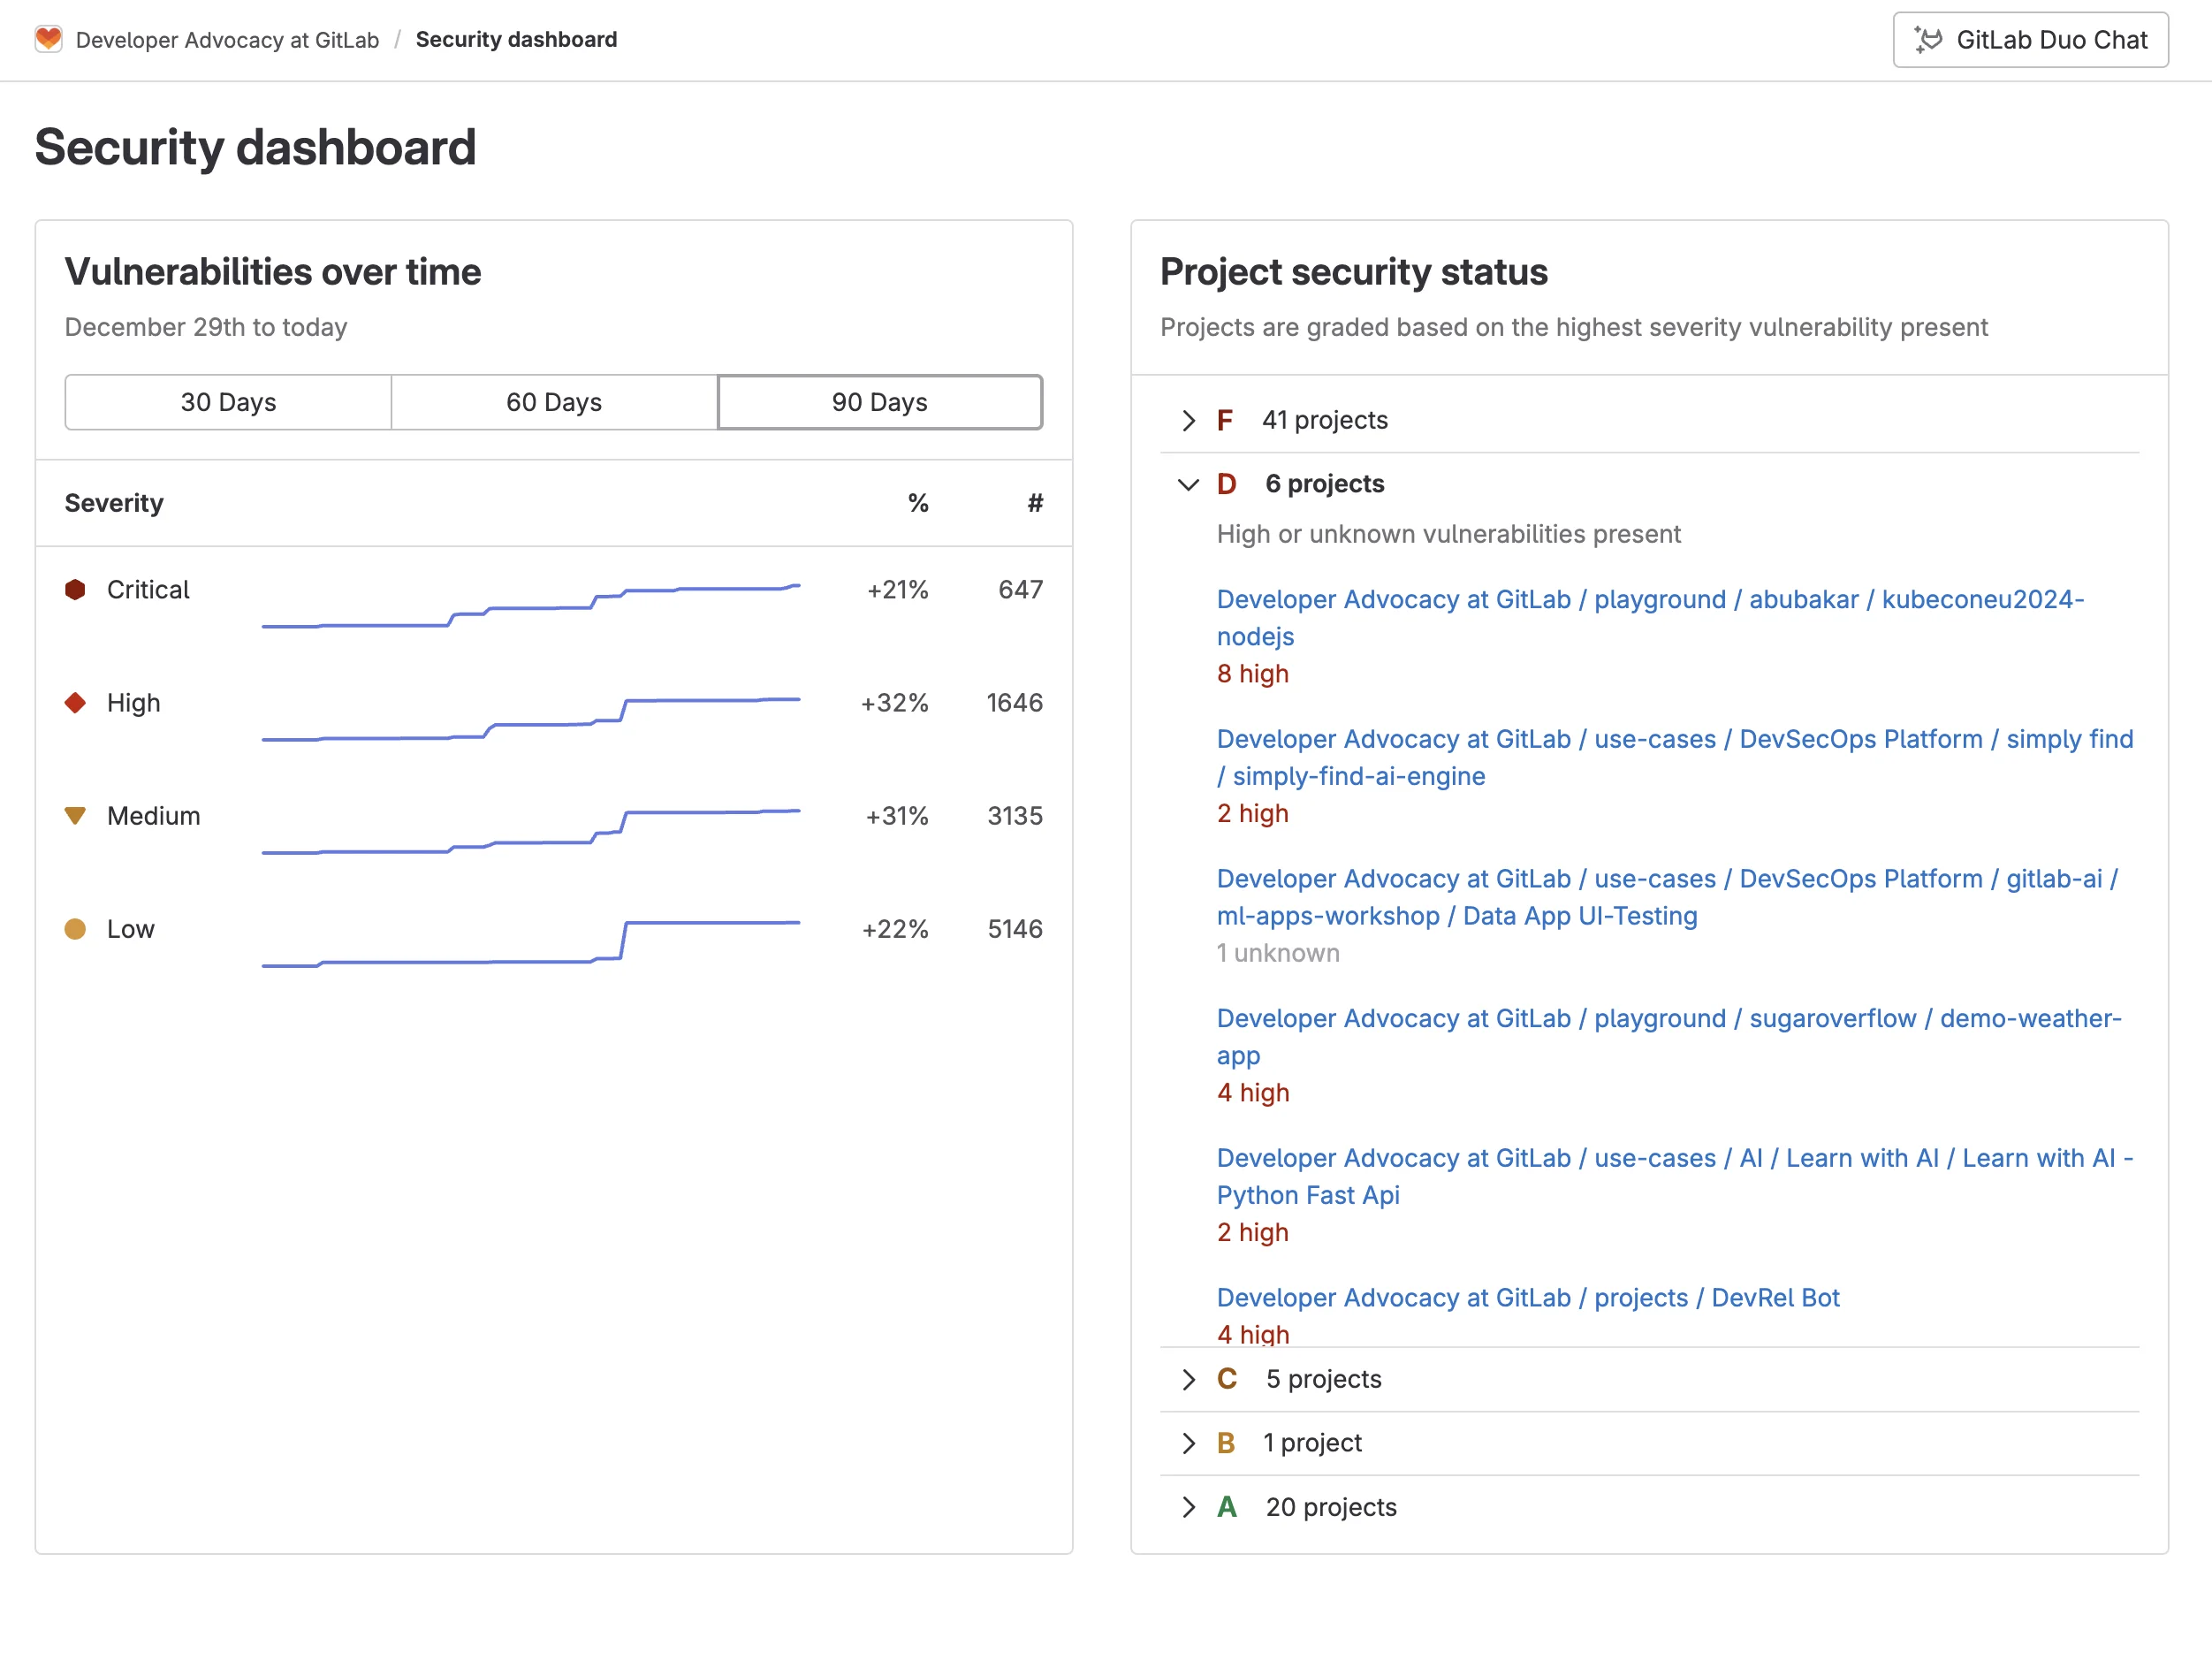Expand the F grade 41 projects group
Viewport: 2212px width, 1668px height.
click(x=1188, y=420)
